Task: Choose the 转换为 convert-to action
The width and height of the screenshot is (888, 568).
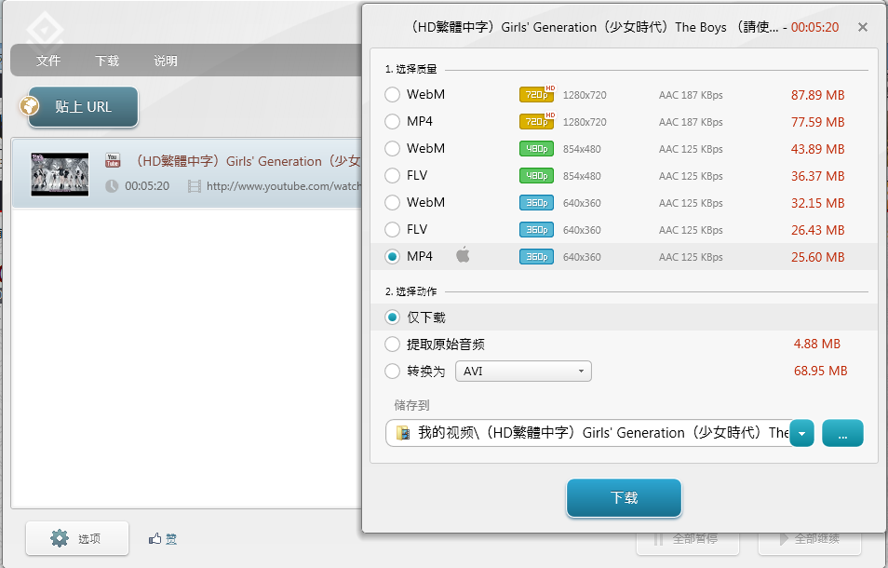Action: (392, 372)
